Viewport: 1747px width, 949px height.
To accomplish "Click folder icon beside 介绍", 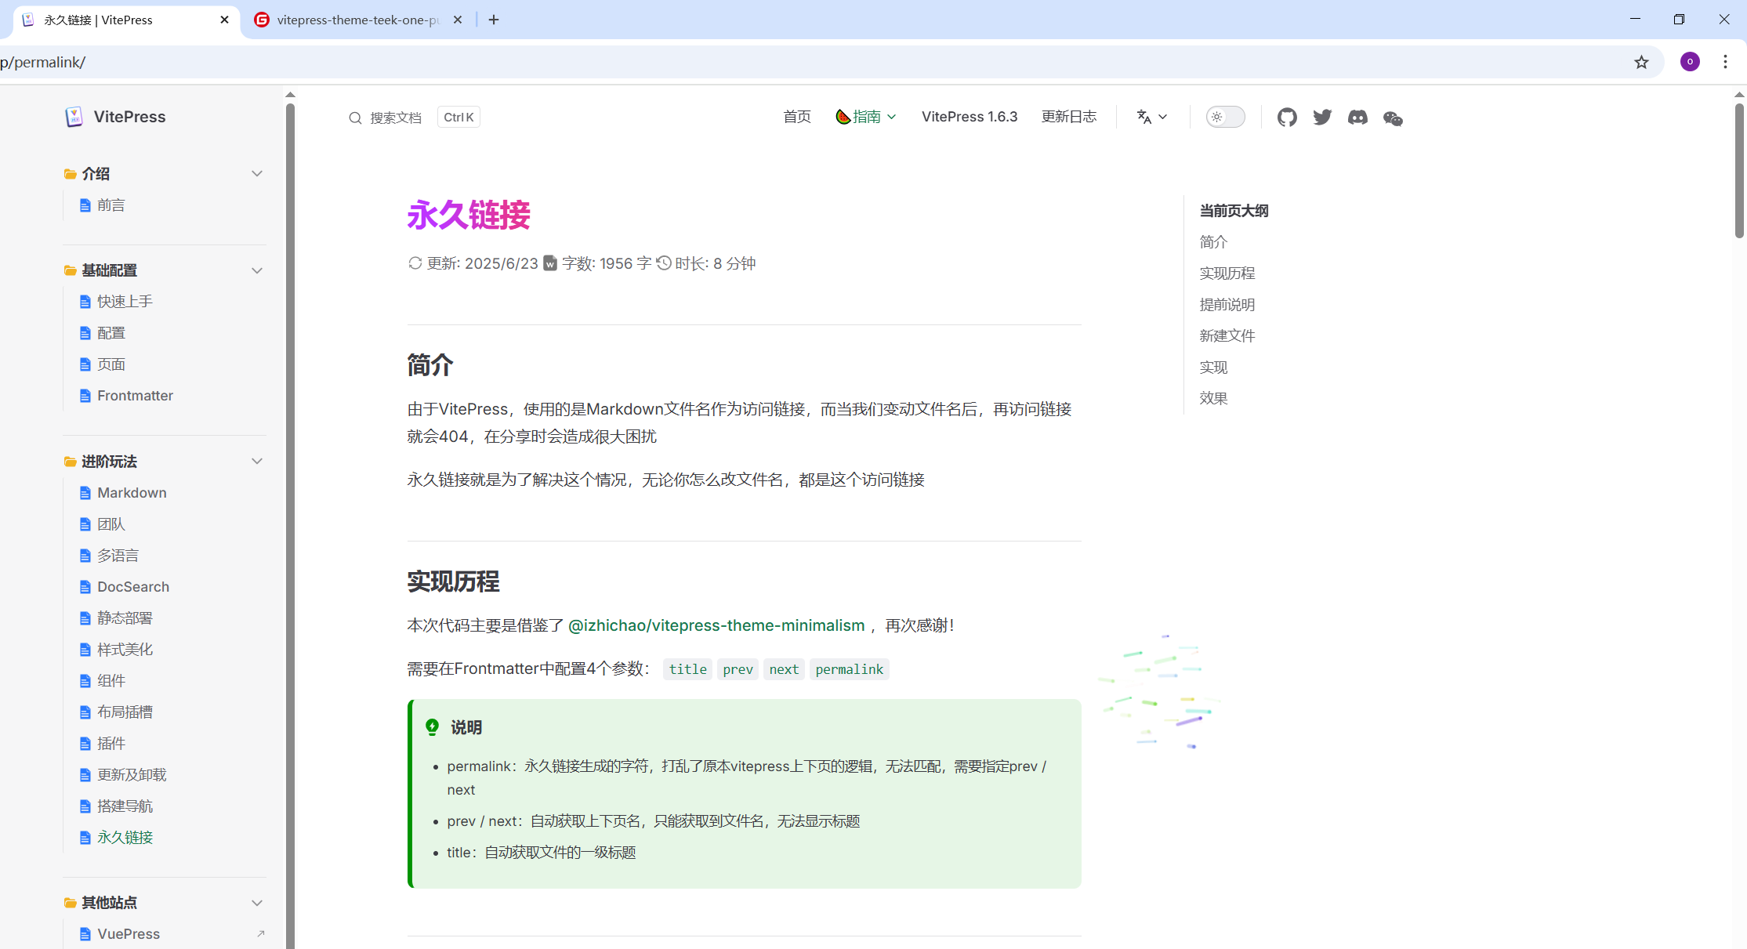I will click(71, 174).
